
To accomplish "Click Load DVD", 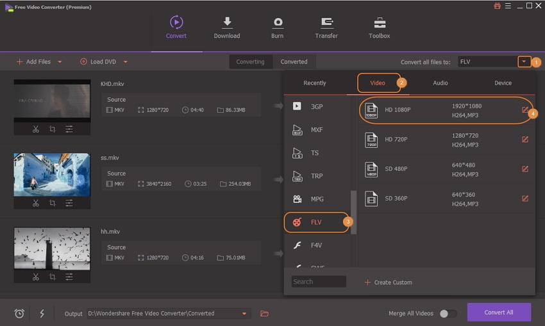I will [x=98, y=61].
